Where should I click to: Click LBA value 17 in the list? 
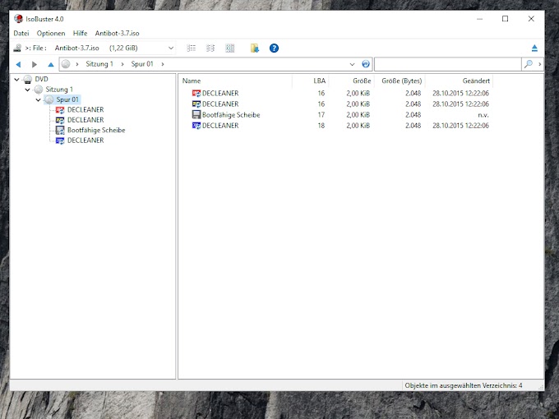pos(321,115)
